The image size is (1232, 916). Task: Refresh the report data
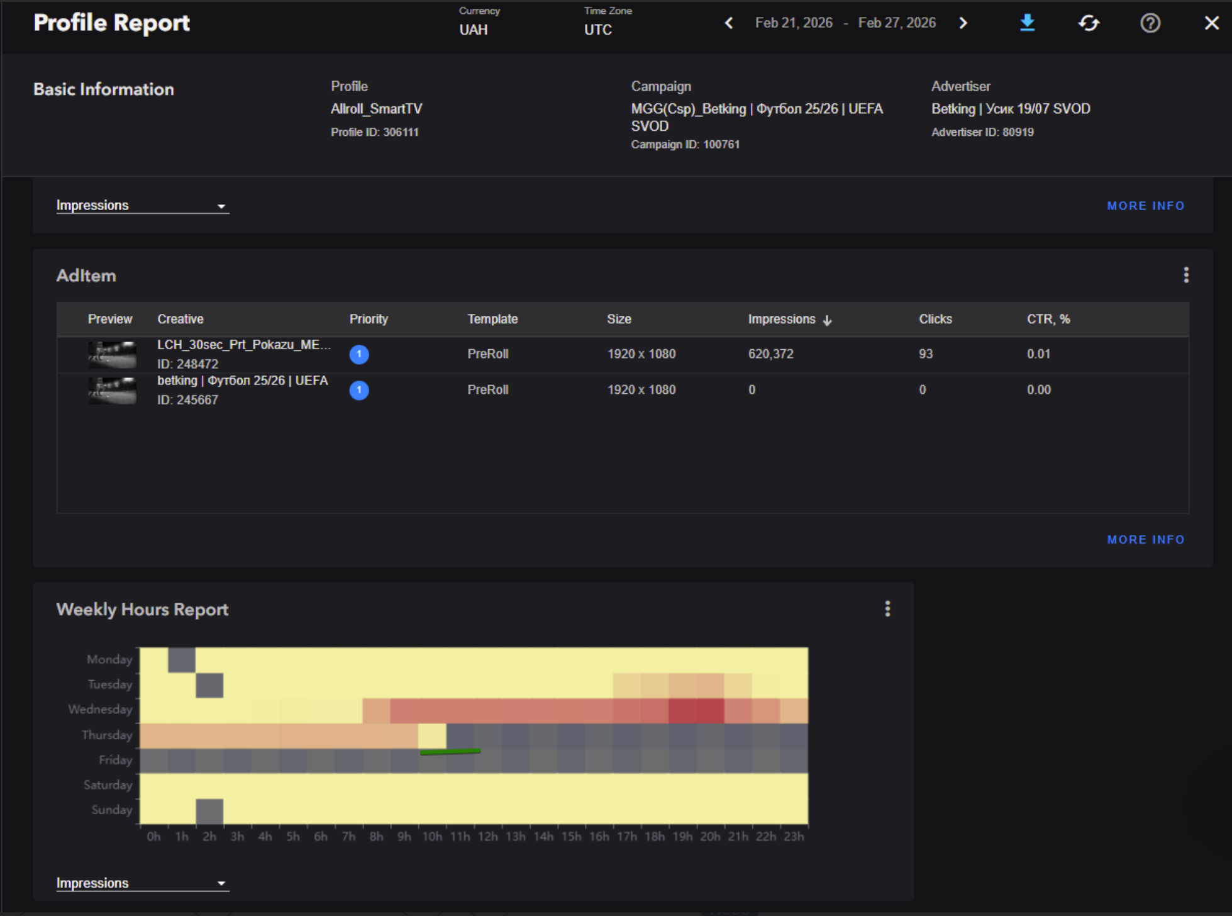pyautogui.click(x=1089, y=23)
